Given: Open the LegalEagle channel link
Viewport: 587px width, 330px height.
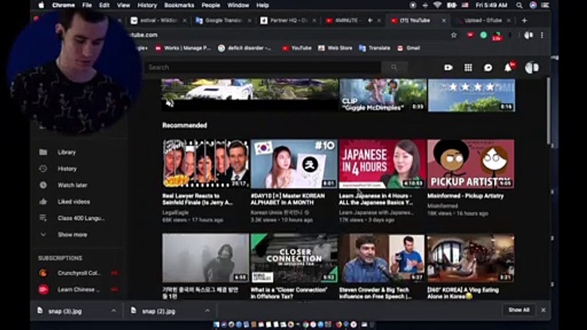Looking at the screenshot, I should 175,213.
